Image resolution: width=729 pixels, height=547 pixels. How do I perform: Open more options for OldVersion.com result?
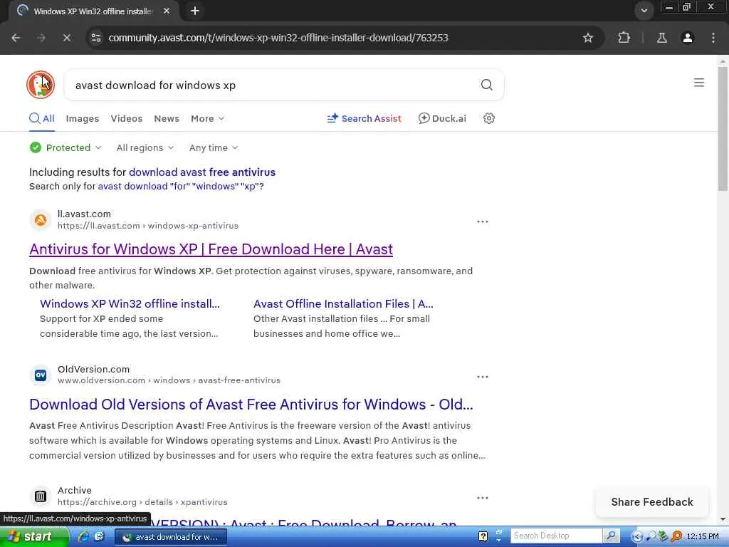tap(482, 377)
